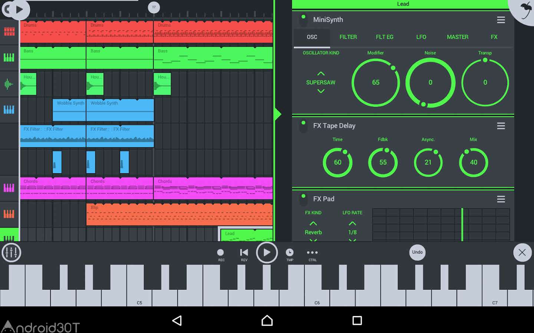534x333 pixels.
Task: Select the first FX Filter automation clip
Action: [53, 136]
